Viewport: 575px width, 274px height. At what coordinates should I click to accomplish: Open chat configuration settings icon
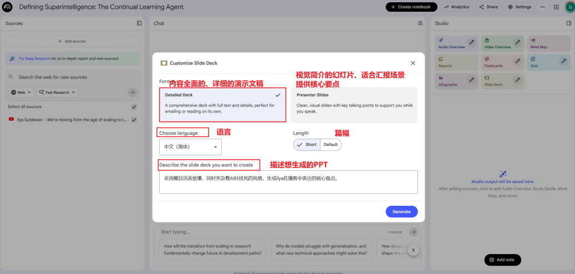420,23
